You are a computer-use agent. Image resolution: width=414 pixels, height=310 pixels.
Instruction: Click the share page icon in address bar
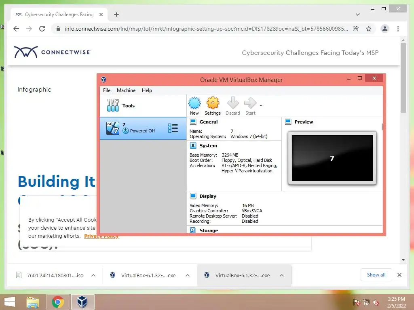point(356,29)
